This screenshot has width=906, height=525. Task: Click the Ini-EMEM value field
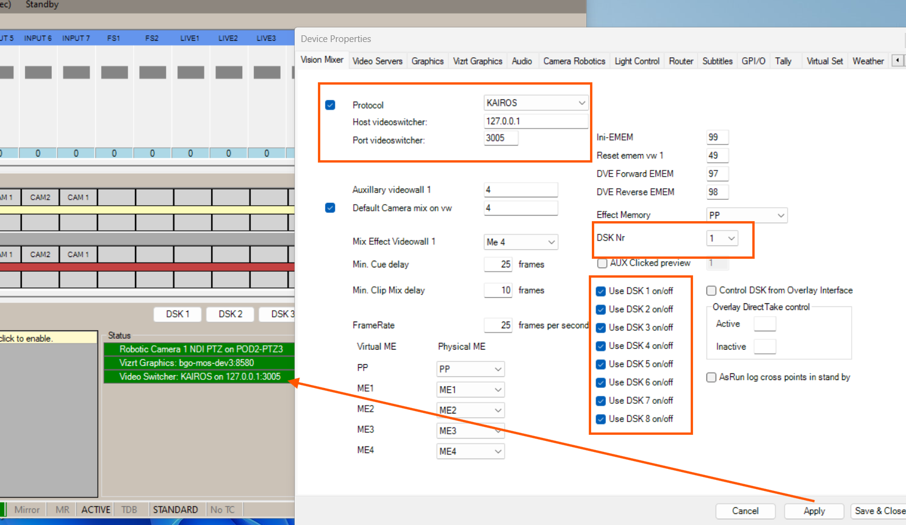[717, 137]
